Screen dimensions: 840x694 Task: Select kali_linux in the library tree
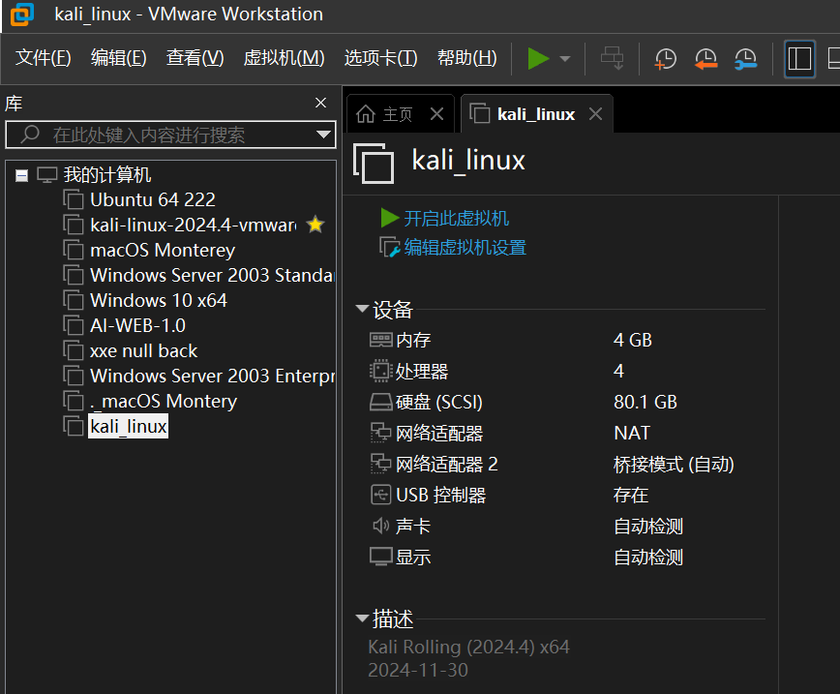click(128, 427)
